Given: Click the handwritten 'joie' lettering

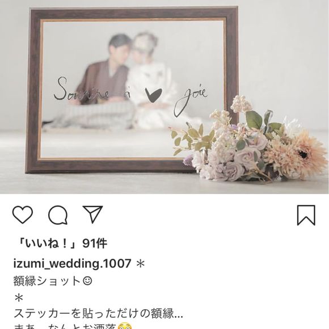Looking at the screenshot, I should (x=191, y=99).
